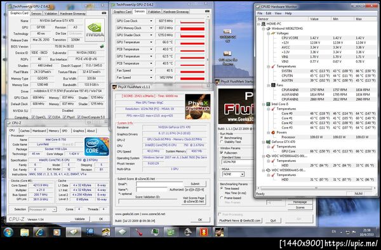Click the Voltages lightning icon in HWMonitor
Screen dimensions: 381x250
273,33
